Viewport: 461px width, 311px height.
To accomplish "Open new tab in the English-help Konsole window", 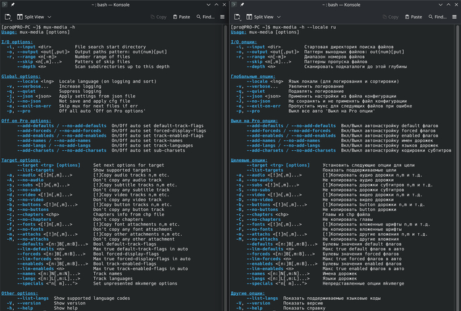I will point(8,17).
